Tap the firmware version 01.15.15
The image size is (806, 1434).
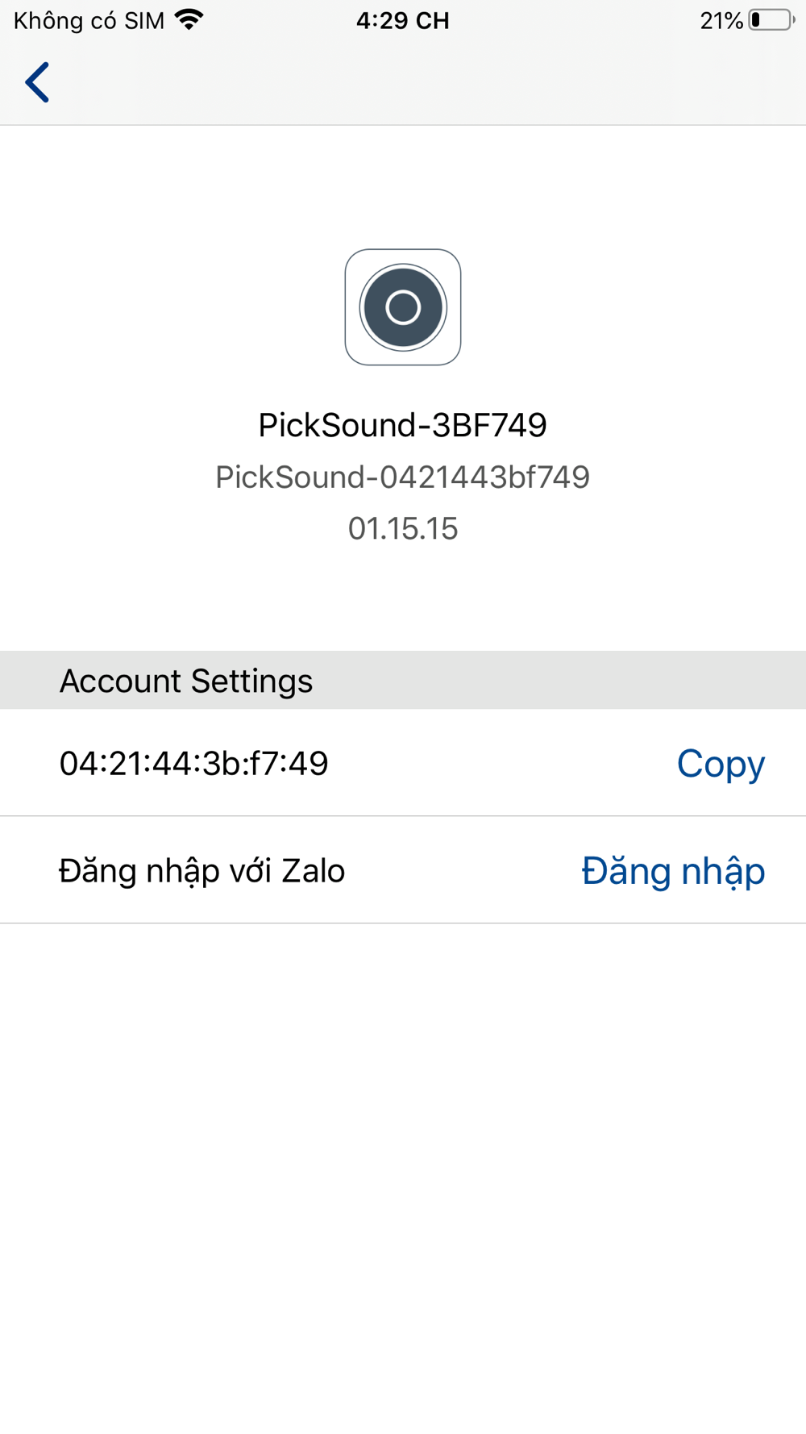click(403, 528)
